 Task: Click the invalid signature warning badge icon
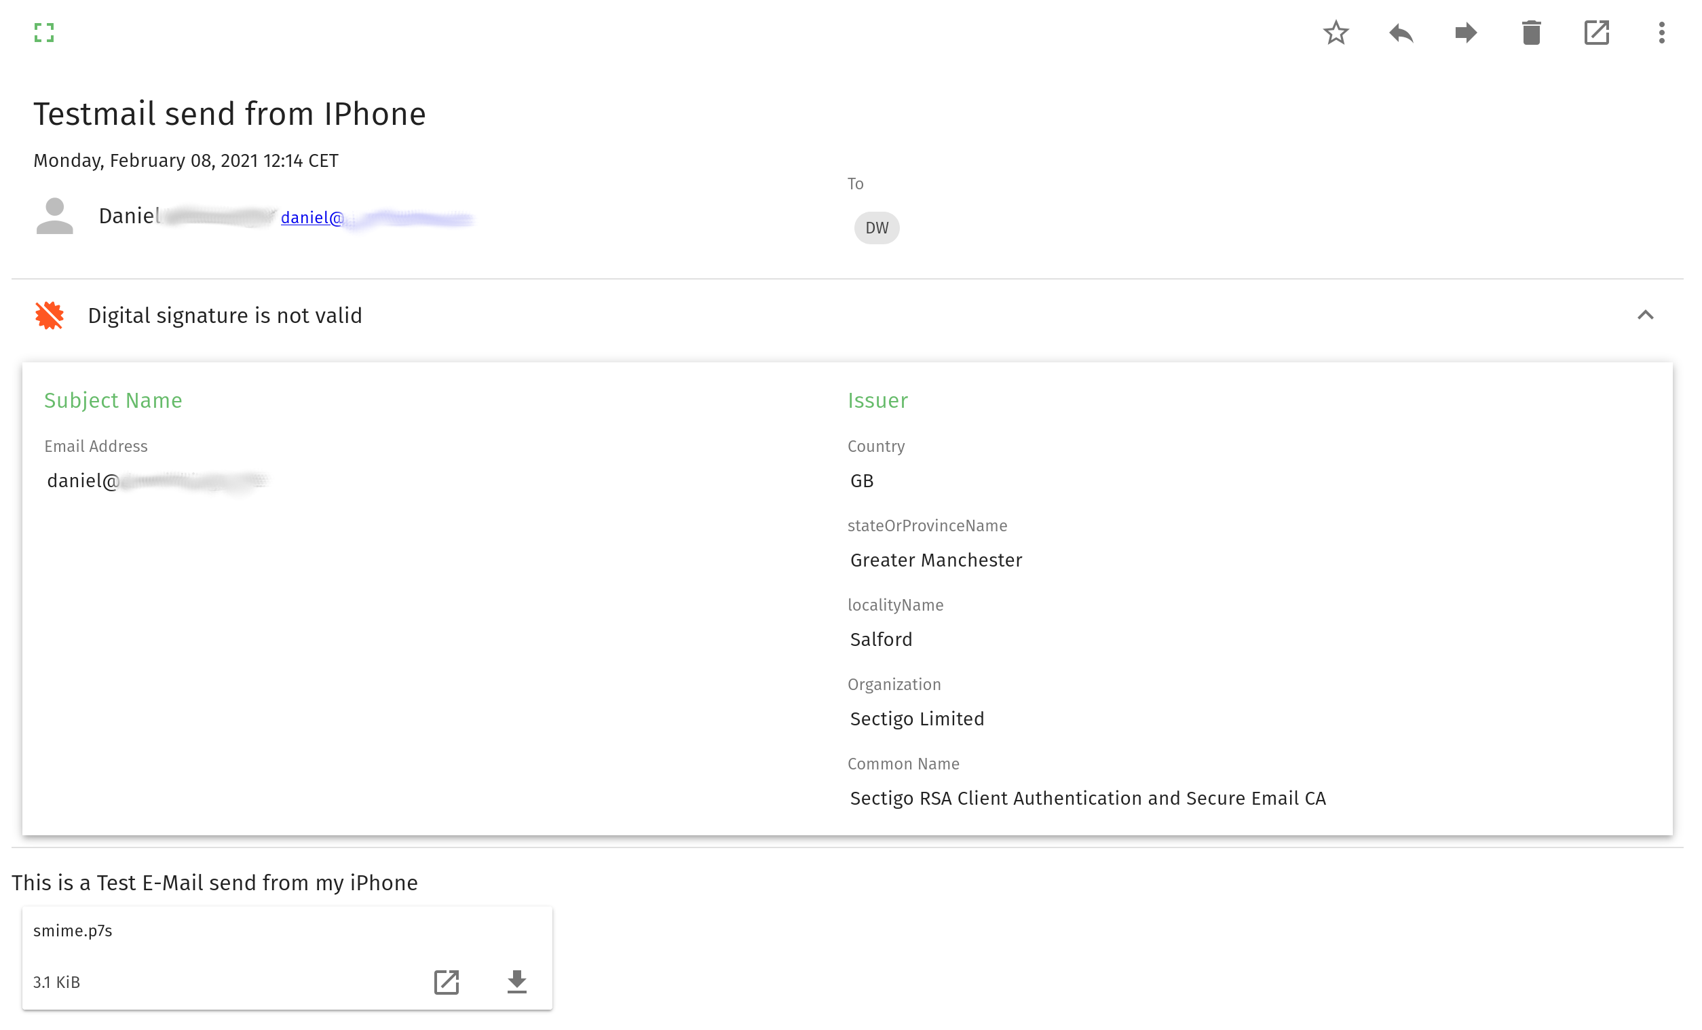50,316
